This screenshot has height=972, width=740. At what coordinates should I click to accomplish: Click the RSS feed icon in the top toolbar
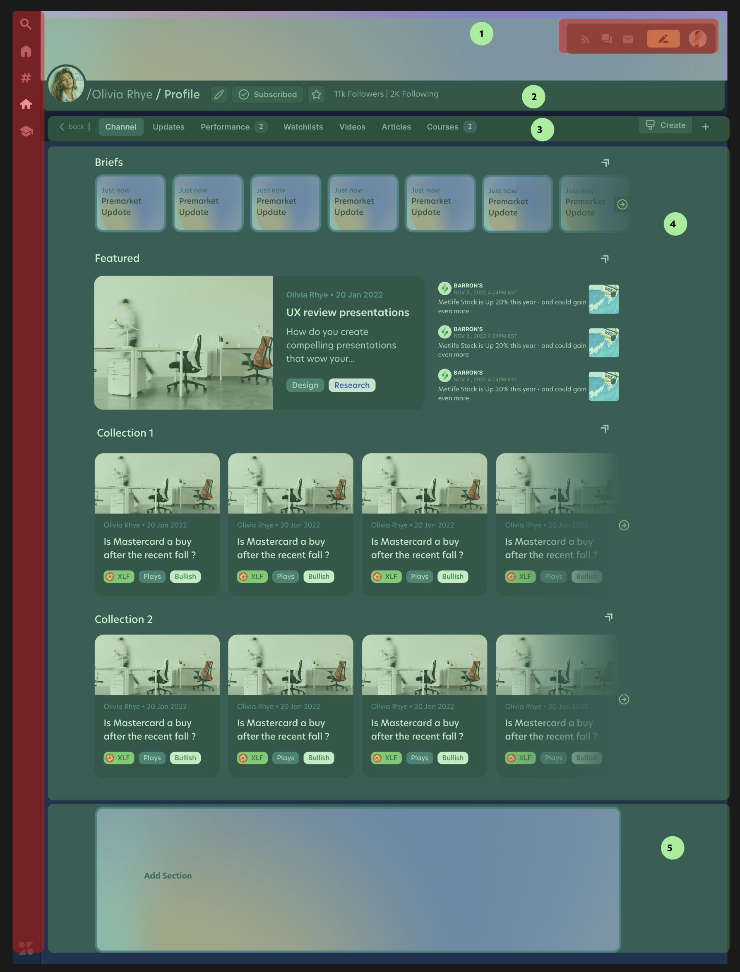(585, 39)
